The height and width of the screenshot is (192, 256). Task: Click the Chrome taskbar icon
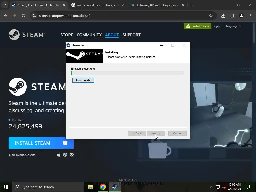103,187
